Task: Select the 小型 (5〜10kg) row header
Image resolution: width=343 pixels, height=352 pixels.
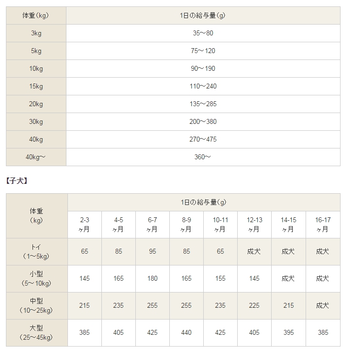Action: click(x=36, y=279)
